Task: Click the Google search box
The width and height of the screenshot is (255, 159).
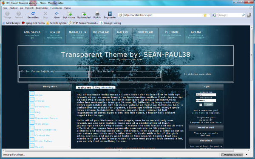Action: [x=230, y=15]
